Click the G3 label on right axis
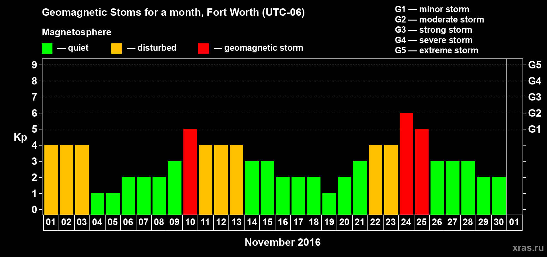The image size is (547, 257). coord(535,97)
